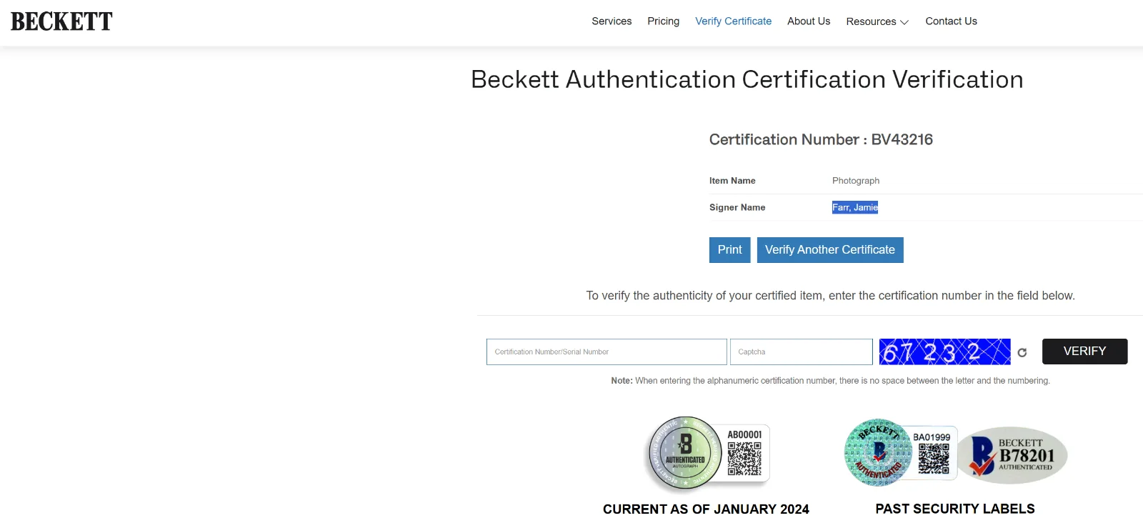
Task: Click the note about alphanumeric certification number
Action: (830, 381)
